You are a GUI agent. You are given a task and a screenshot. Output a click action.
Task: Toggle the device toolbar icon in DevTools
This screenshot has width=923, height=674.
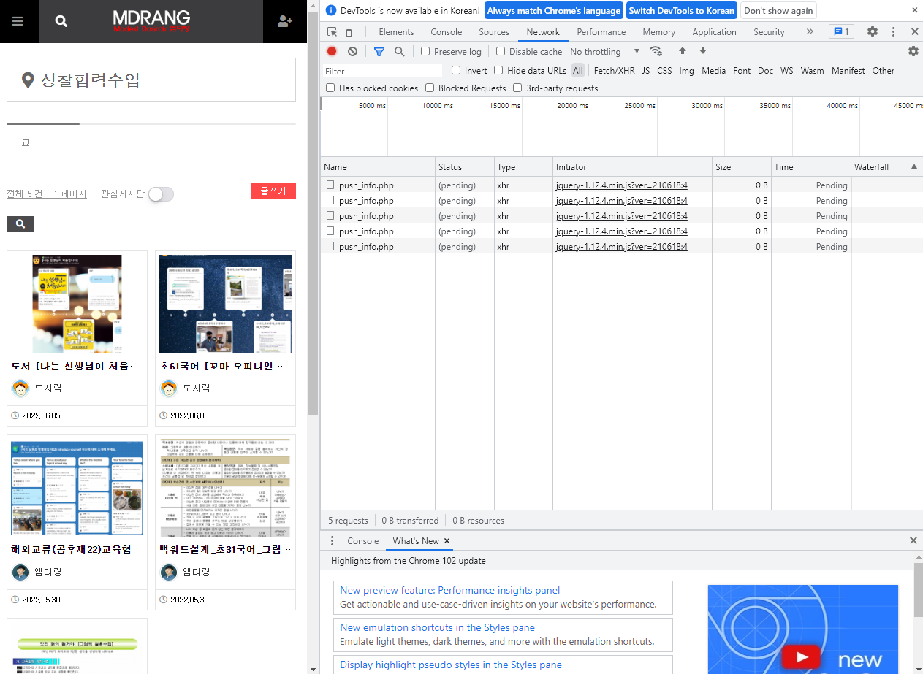pos(352,31)
